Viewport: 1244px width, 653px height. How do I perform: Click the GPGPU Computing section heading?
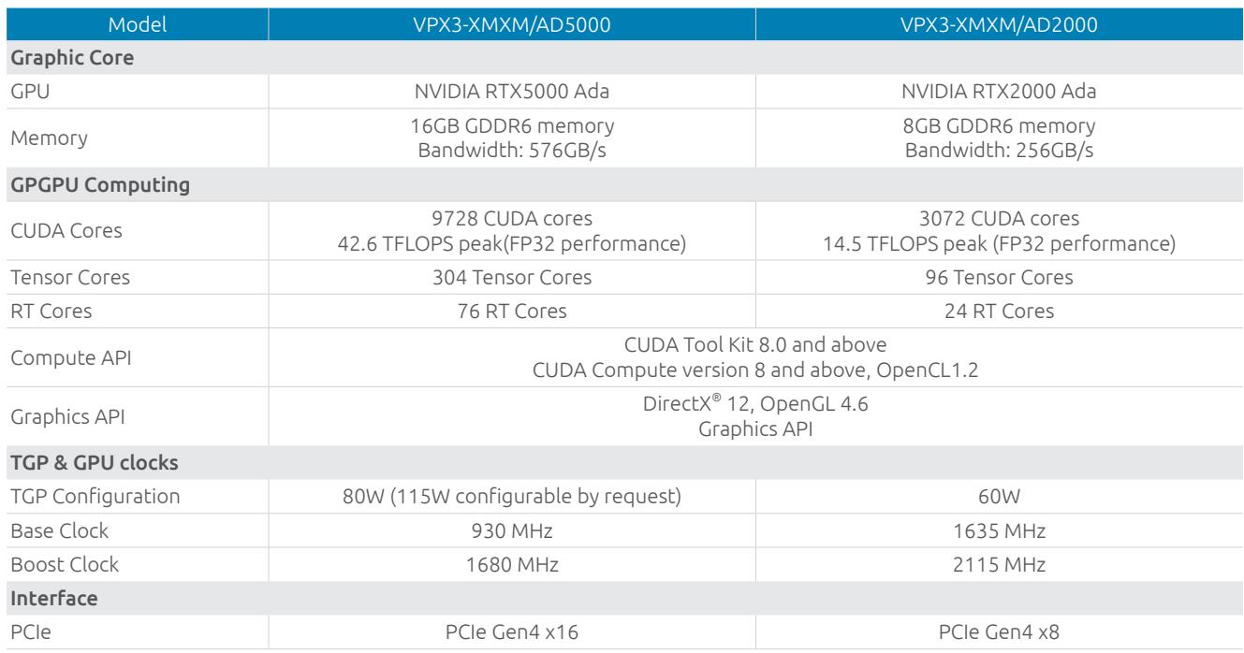[622, 186]
